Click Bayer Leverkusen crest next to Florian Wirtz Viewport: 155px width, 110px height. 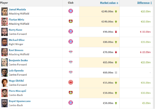click(x=71, y=21)
